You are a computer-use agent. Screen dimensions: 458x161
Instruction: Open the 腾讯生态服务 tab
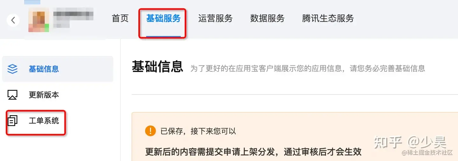328,18
